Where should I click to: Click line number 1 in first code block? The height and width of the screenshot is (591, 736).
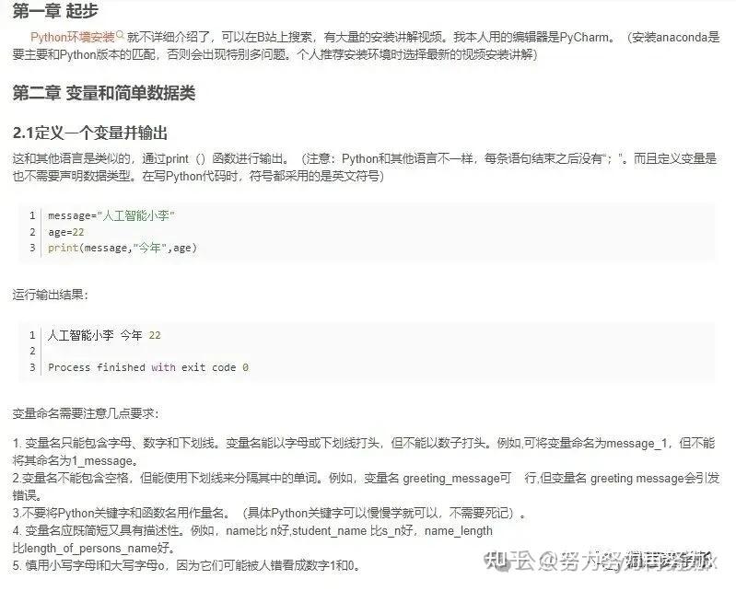(32, 215)
